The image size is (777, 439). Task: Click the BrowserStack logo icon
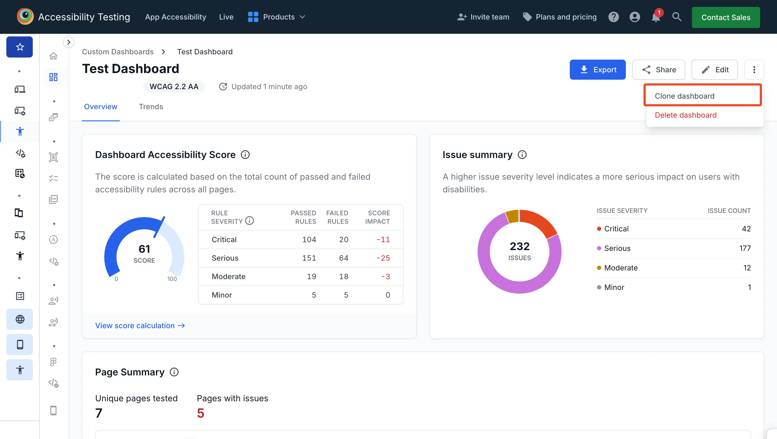pos(25,16)
